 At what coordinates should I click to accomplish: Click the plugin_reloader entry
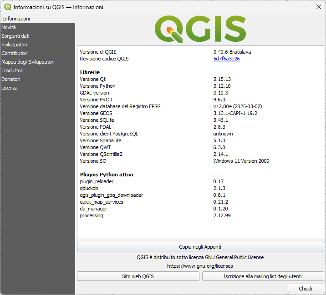97,181
